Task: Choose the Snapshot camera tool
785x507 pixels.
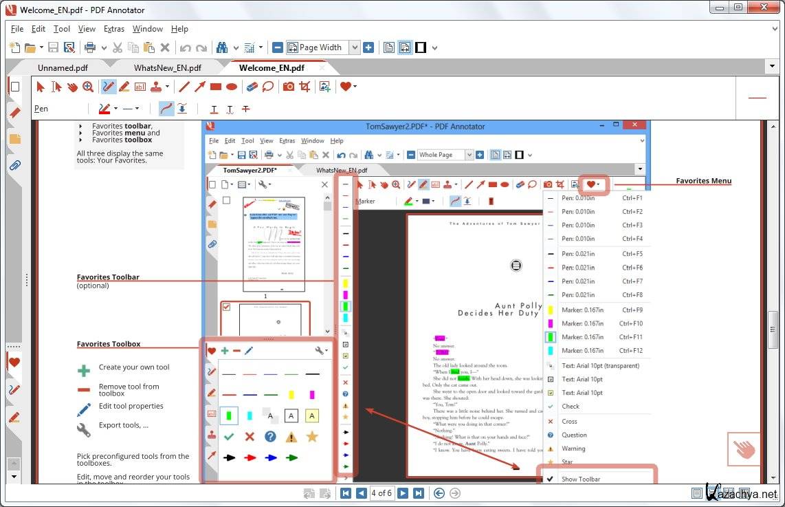Action: (289, 87)
